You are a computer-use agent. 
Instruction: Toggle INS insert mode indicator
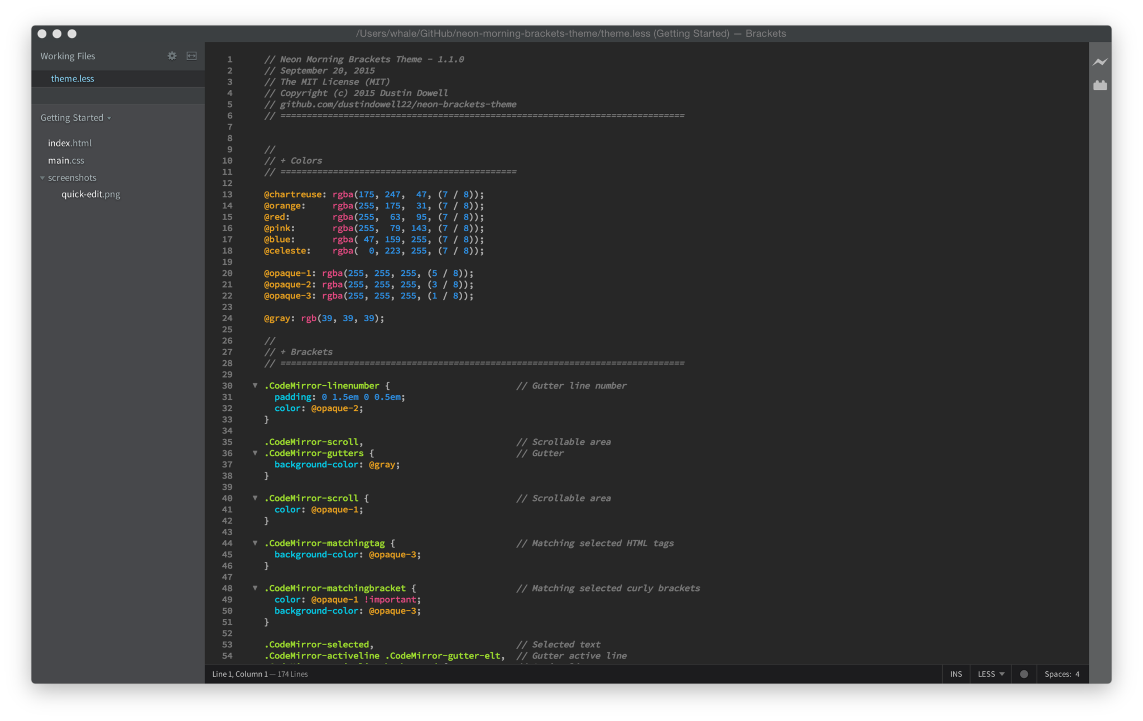(956, 674)
